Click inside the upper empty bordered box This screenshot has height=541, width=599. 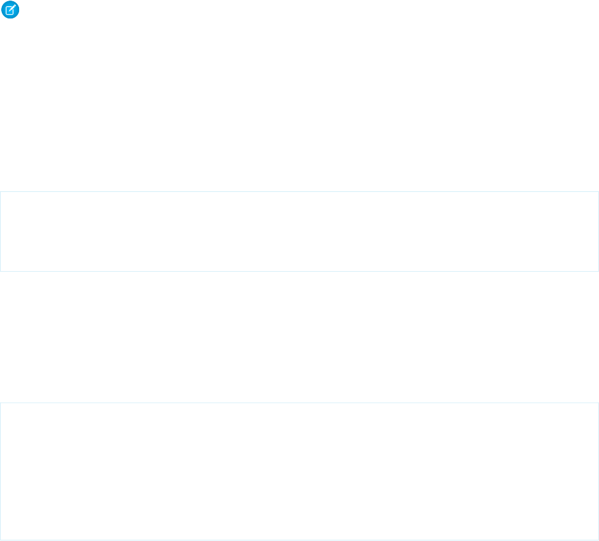(299, 231)
